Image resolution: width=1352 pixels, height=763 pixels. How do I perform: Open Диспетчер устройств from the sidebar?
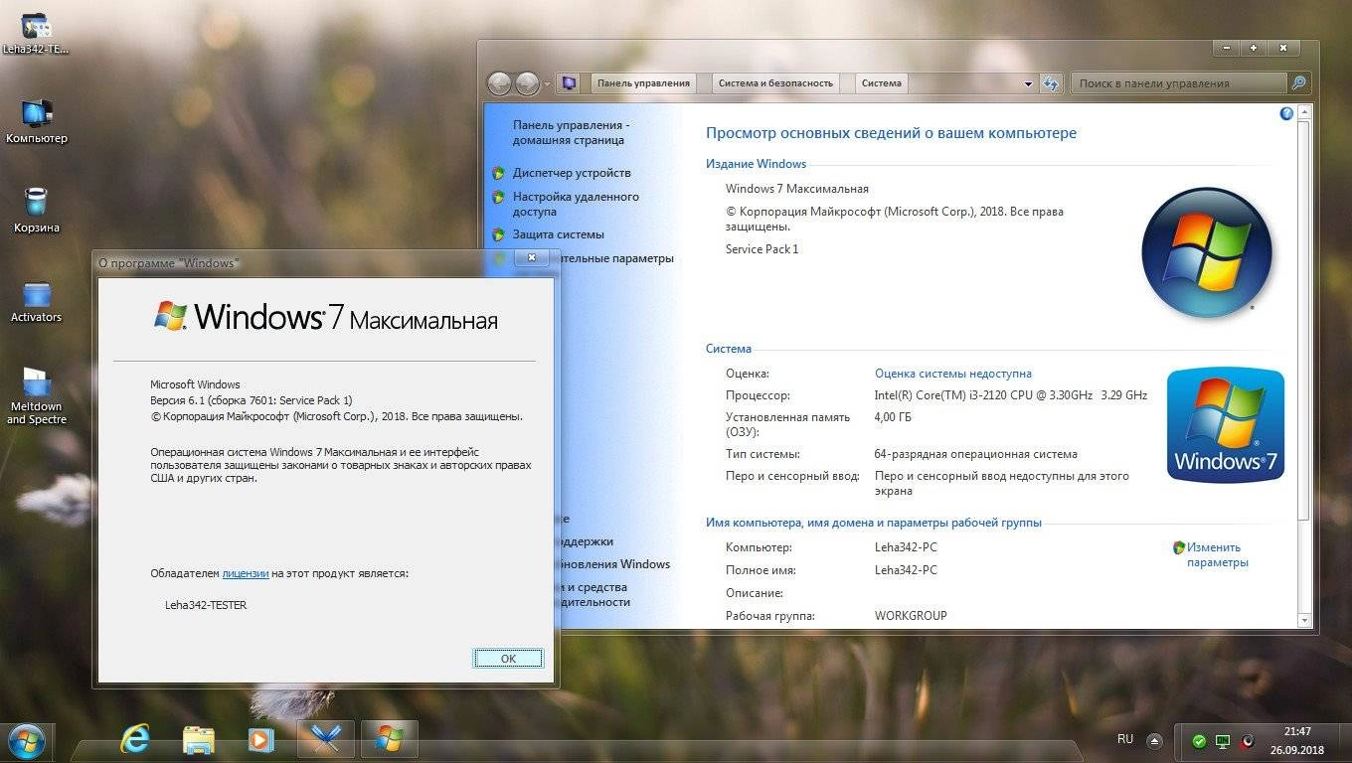(x=572, y=173)
